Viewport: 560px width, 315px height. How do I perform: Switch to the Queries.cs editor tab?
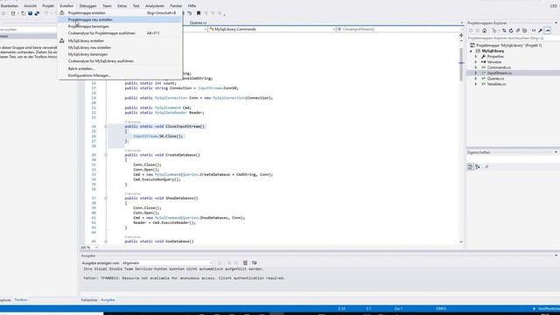click(x=199, y=23)
